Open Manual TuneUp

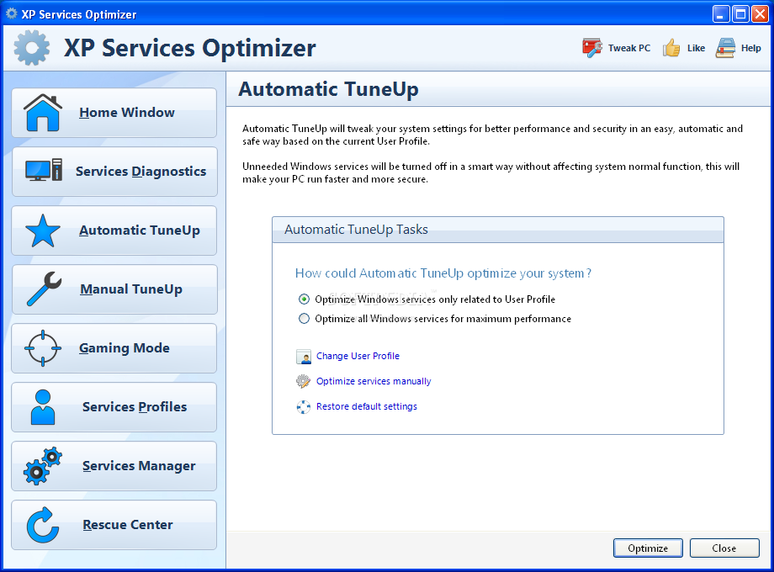coord(114,289)
